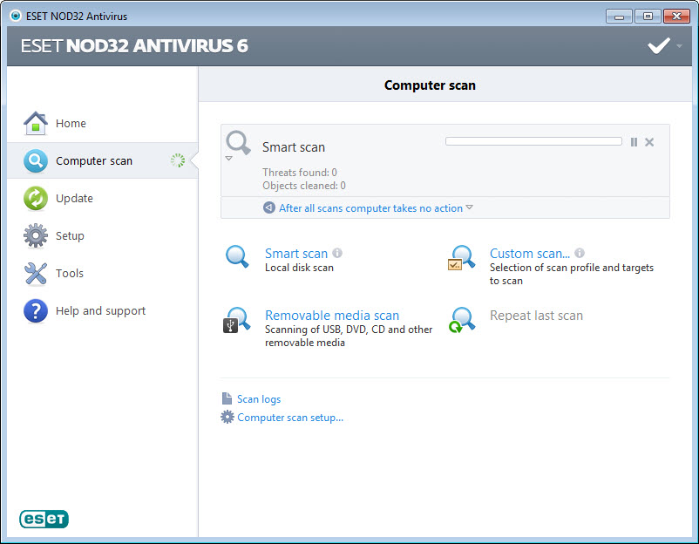This screenshot has height=544, width=699.
Task: Click the Threats found: 0 text
Action: coord(300,173)
